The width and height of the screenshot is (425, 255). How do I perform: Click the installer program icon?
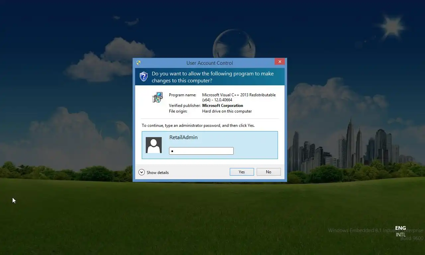coord(157,97)
